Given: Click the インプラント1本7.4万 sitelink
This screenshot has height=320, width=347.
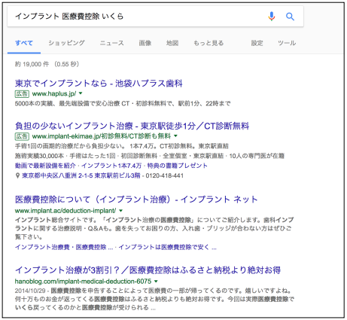Looking at the screenshot, I should point(111,166).
